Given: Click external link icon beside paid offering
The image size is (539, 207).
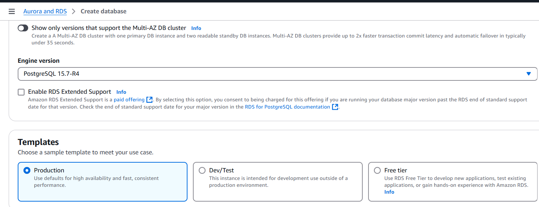Looking at the screenshot, I should [150, 100].
